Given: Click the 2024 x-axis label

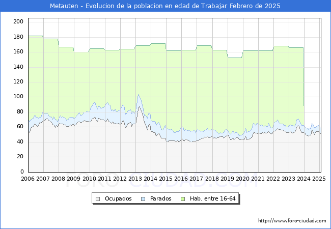Looking at the screenshot, I should (304, 179).
